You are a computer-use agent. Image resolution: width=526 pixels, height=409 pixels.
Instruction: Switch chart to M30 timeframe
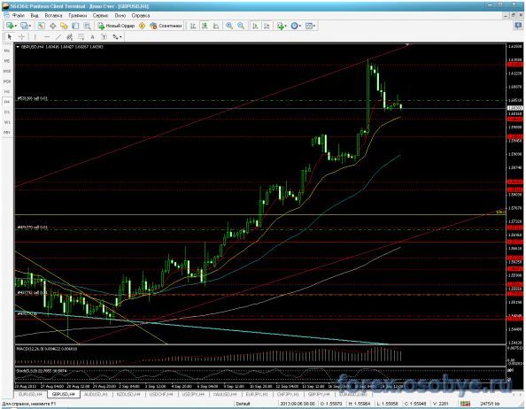7,81
